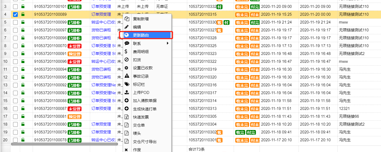Image resolution: width=381 pixels, height=152 pixels.
Task: Click the gear icon for 设置已收款
Action: 127,68
